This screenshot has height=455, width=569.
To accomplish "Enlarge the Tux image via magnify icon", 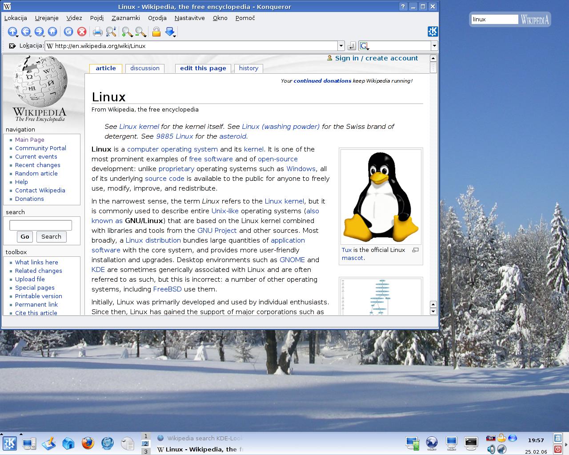I will [416, 250].
